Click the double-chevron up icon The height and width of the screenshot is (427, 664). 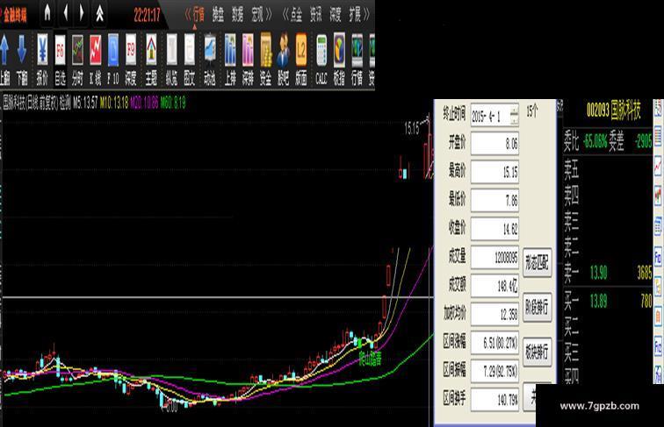pos(99,13)
